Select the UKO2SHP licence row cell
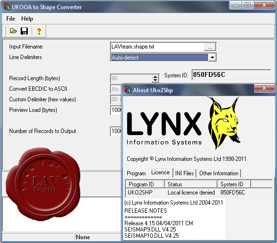277x243 pixels. [140, 192]
